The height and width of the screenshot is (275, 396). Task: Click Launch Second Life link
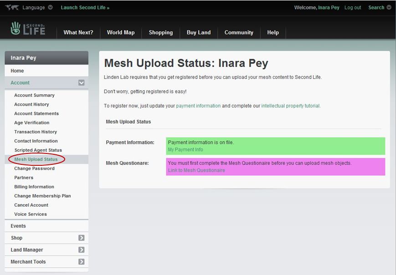click(85, 7)
